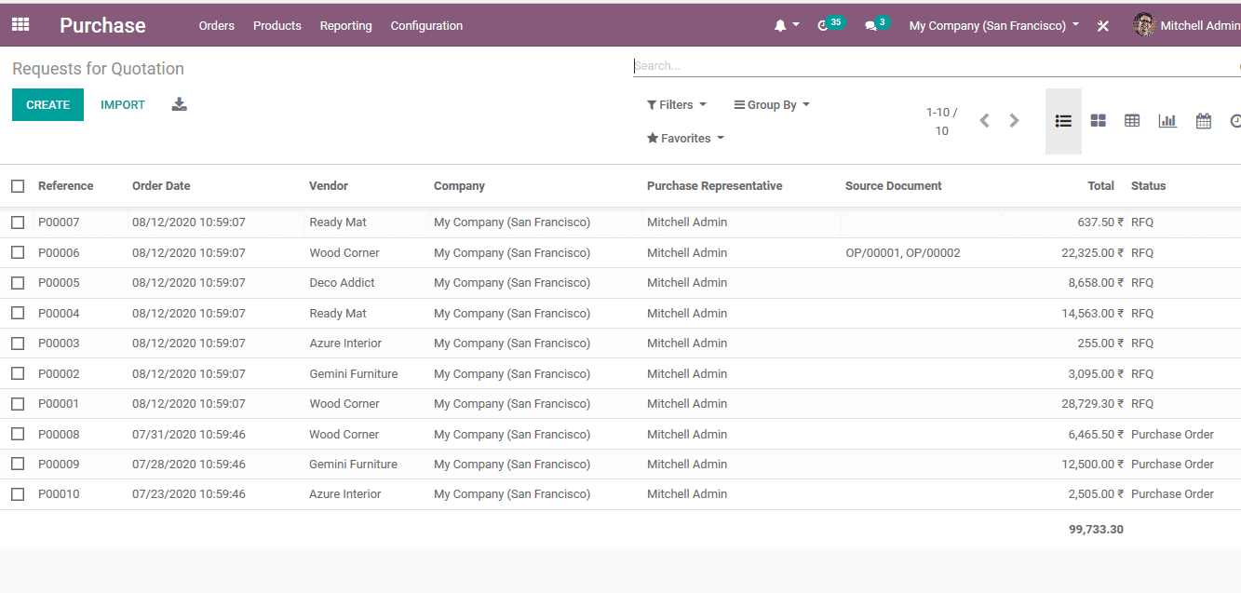Click order date 07/28/2020 10:59:46

coord(189,465)
